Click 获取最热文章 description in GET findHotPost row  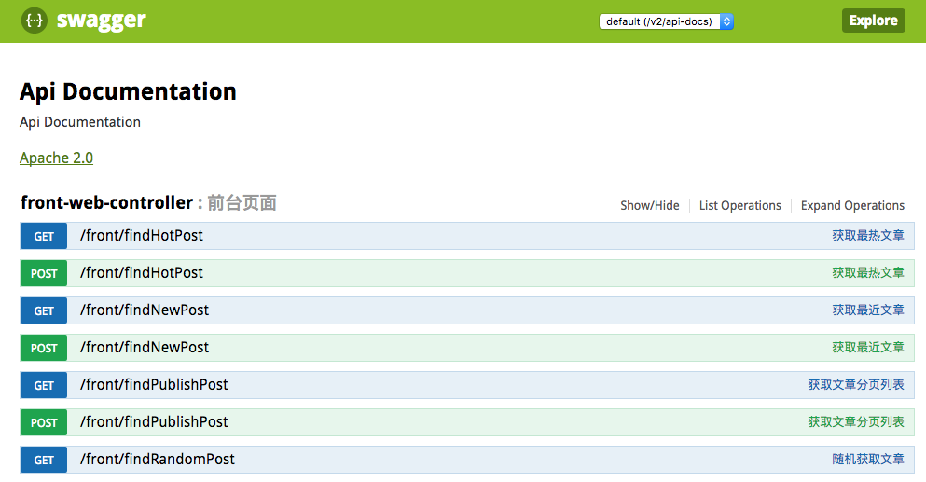[868, 236]
